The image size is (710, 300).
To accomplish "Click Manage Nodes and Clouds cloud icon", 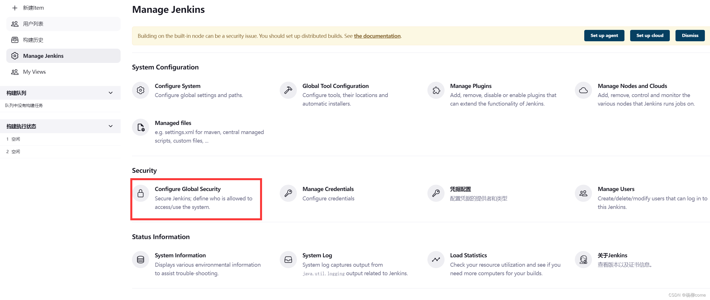I will [583, 90].
